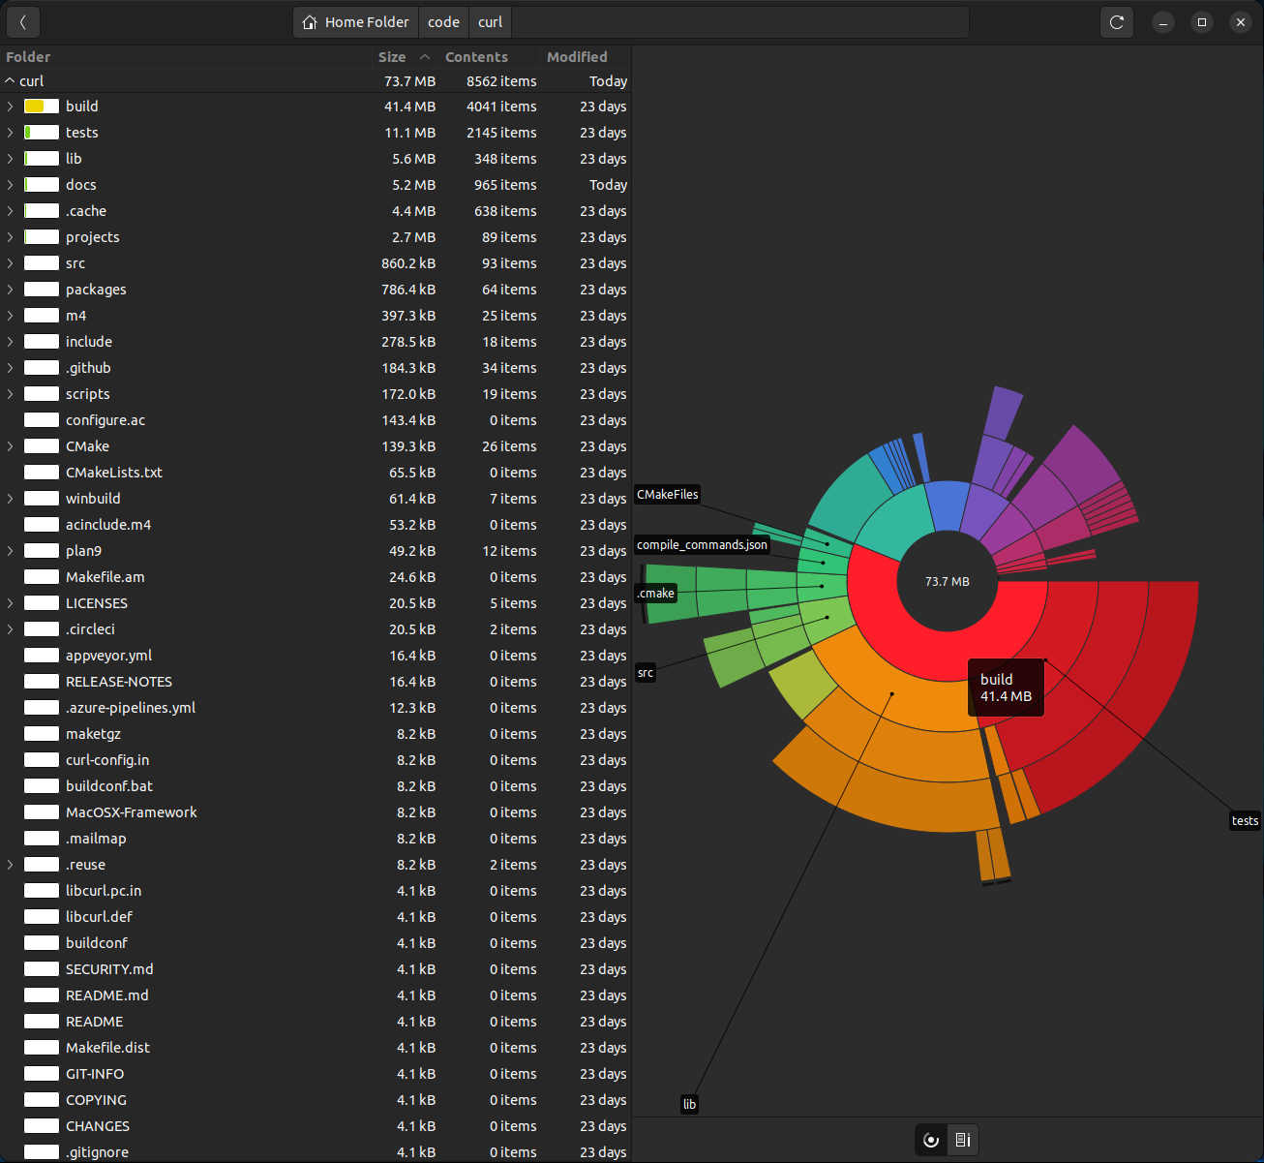Maximize the window
Screen dimensions: 1264x1163
click(1202, 22)
